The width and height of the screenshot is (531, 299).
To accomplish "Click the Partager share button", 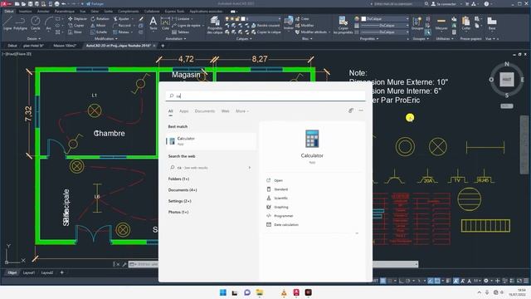I will [x=95, y=3].
